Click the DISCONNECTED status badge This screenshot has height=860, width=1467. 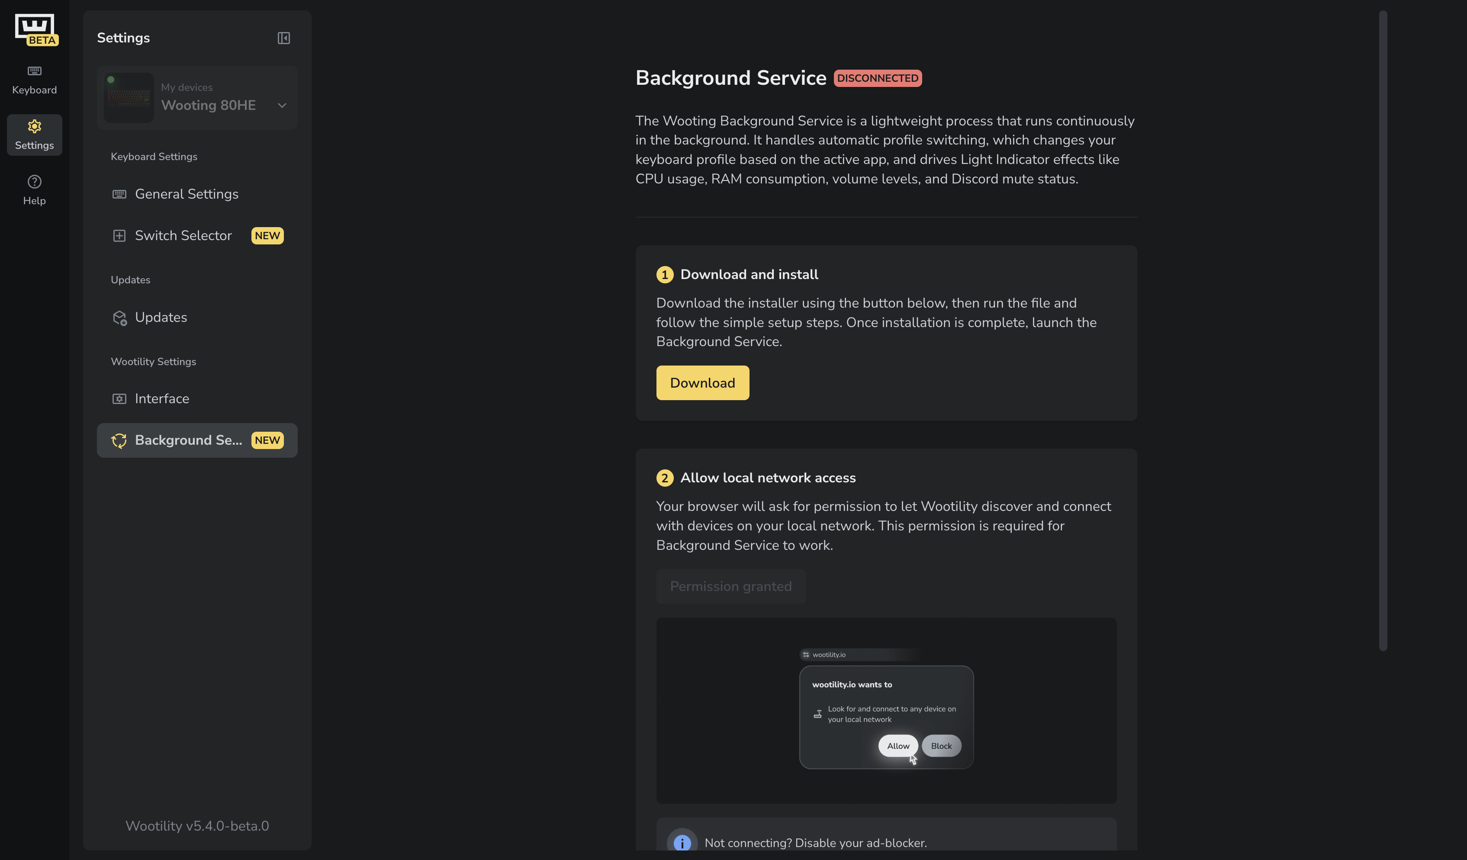[877, 78]
